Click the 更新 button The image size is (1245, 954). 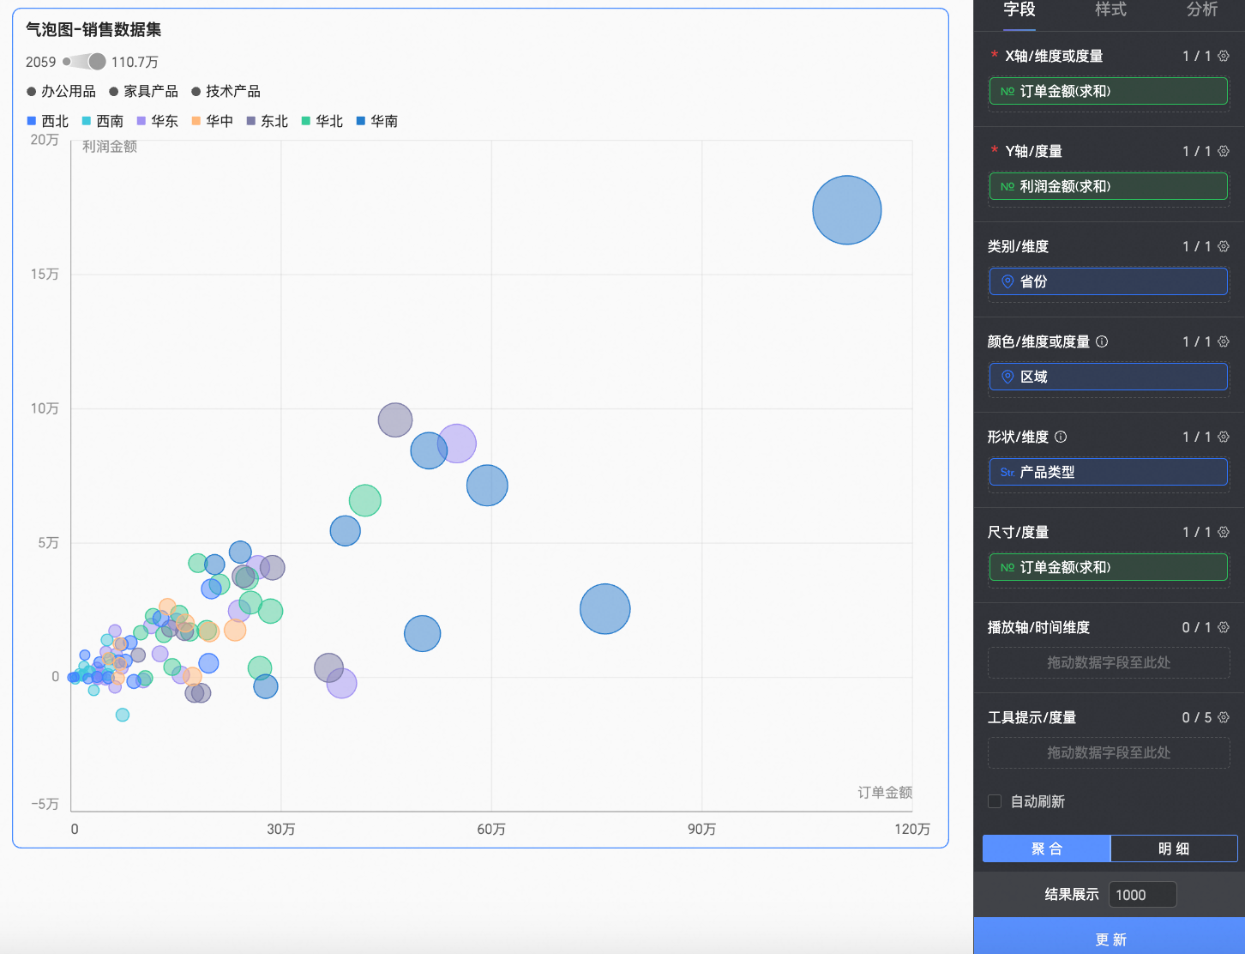coord(1110,939)
